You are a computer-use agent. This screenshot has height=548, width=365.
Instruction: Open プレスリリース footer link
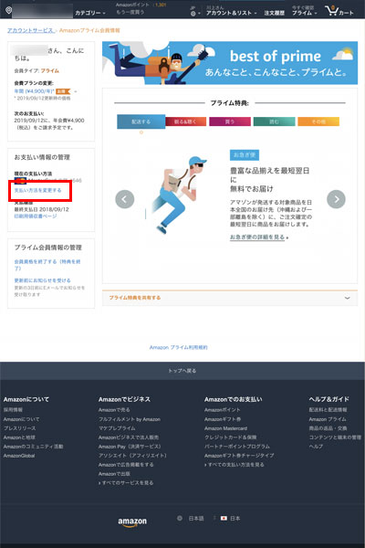point(19,428)
